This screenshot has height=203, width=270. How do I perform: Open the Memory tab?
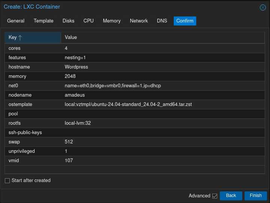coord(112,21)
